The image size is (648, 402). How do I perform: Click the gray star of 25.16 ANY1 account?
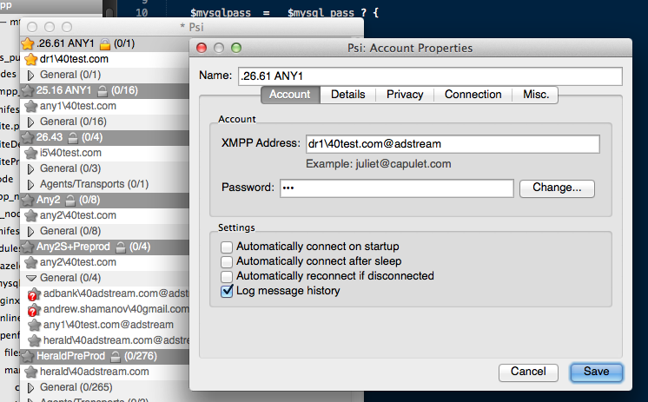click(x=28, y=90)
